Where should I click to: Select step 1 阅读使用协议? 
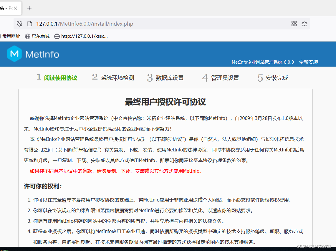[57, 77]
